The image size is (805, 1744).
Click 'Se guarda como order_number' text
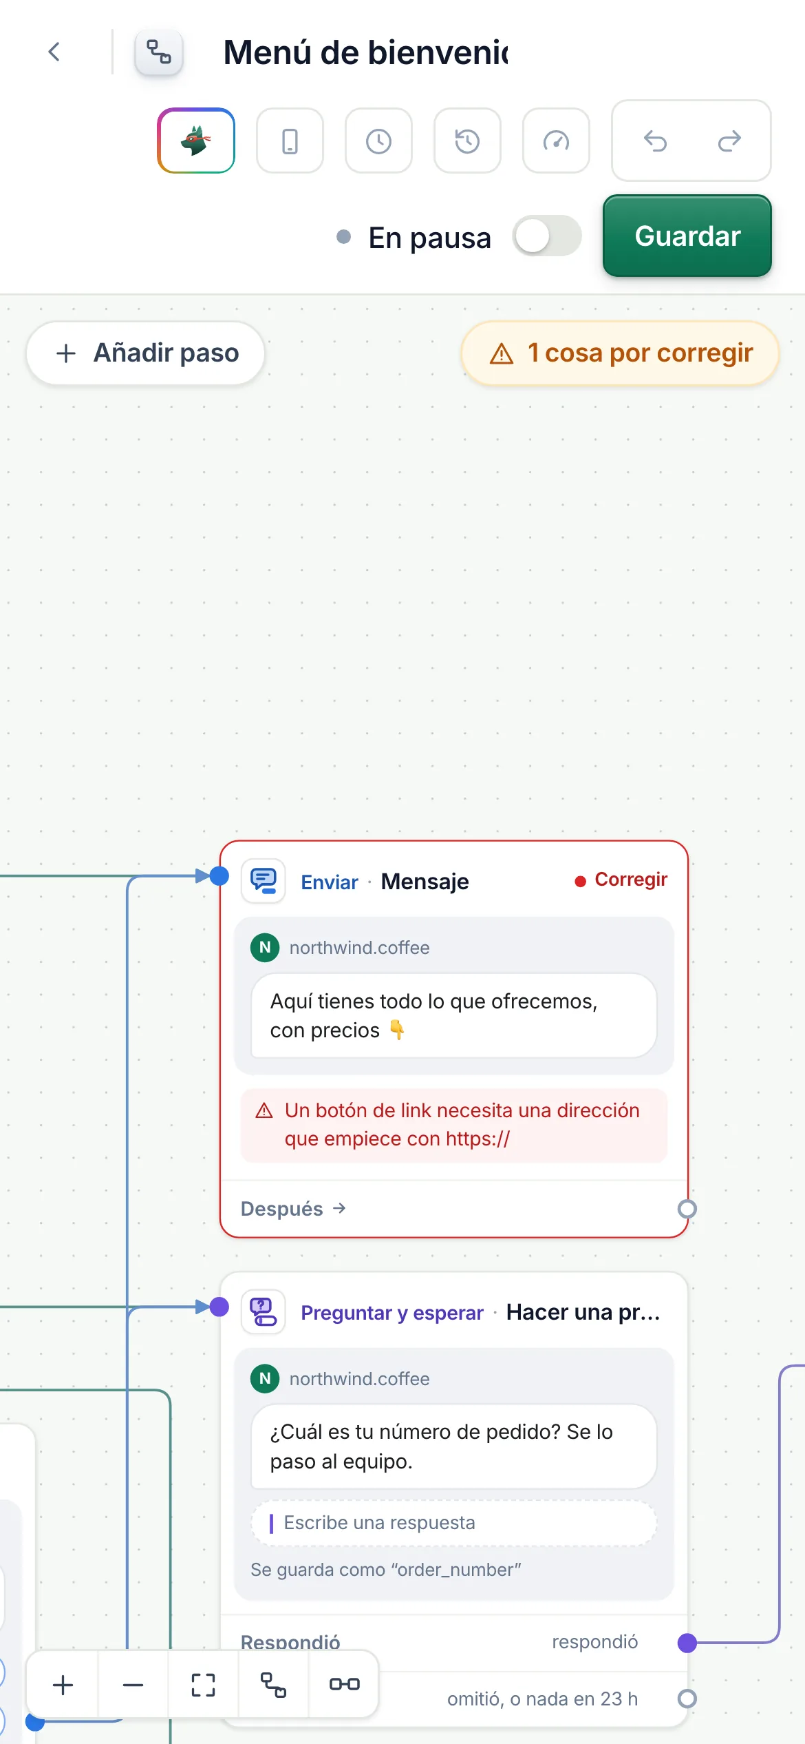(386, 1570)
